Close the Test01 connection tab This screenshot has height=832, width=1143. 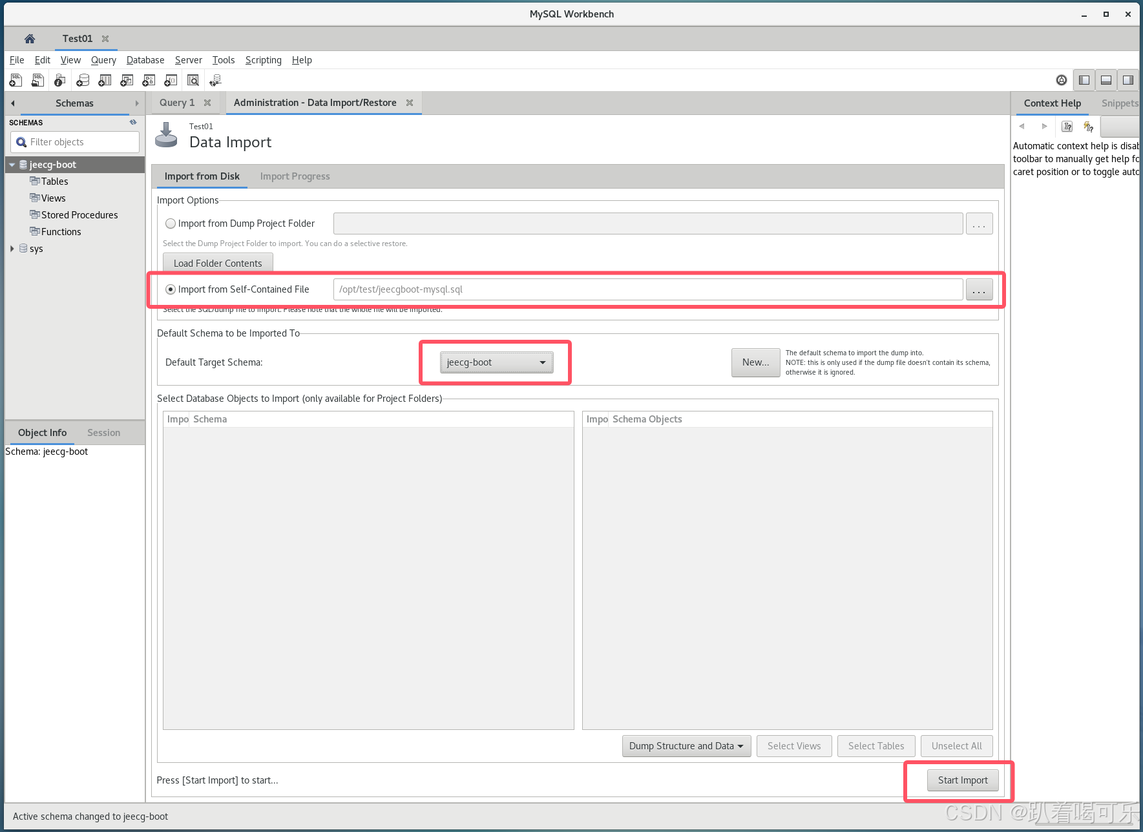click(x=105, y=39)
